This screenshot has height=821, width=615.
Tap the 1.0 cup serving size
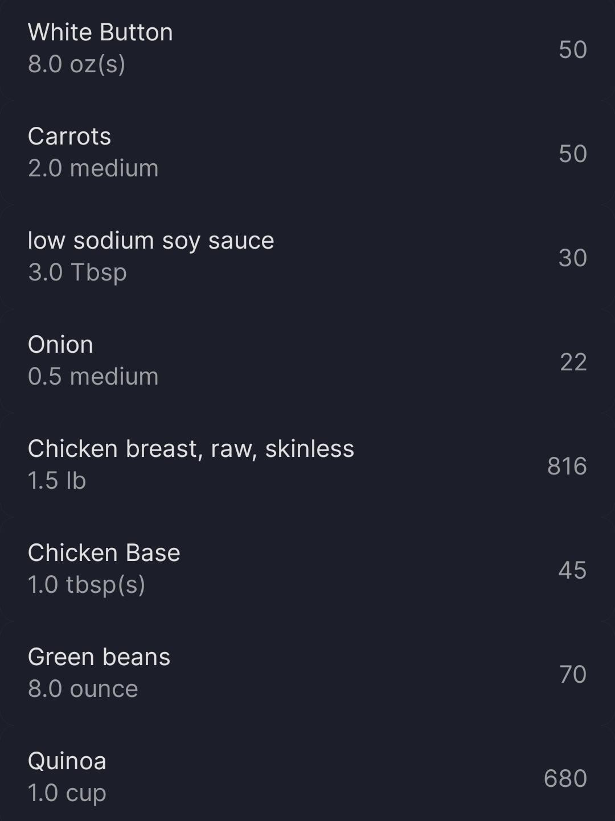[x=67, y=793]
